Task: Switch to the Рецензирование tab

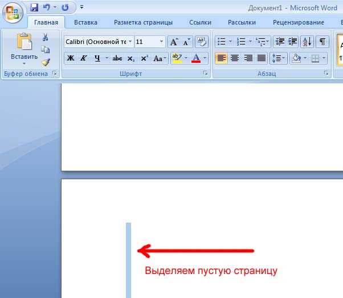Action: click(299, 22)
